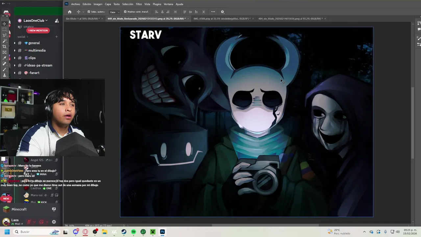Image resolution: width=421 pixels, height=237 pixels.
Task: Open the Imagen menu
Action: click(x=98, y=4)
